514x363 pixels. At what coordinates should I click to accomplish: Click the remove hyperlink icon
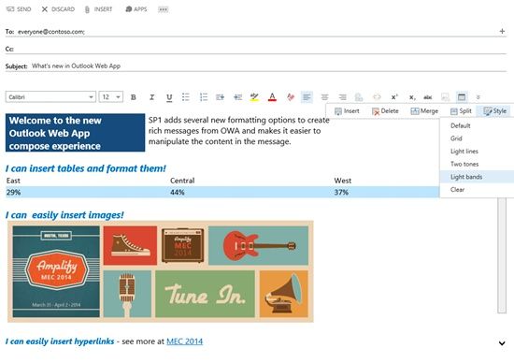tap(377, 97)
